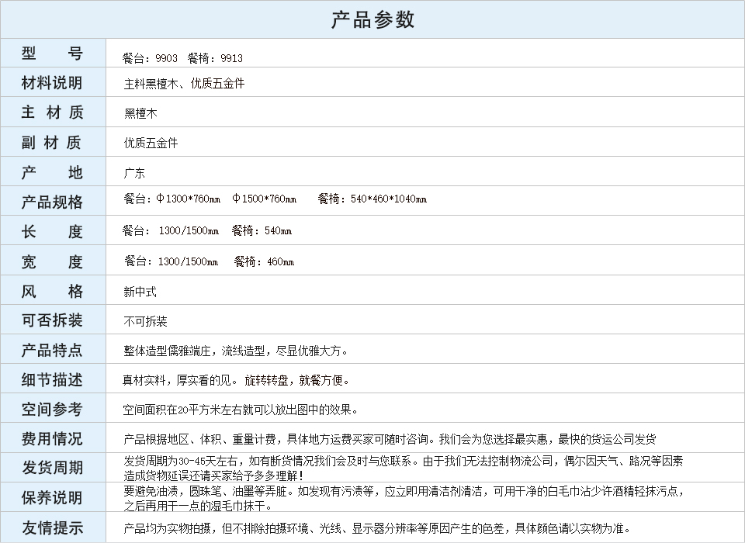Click the 产品参数 table title
The height and width of the screenshot is (543, 745).
click(372, 20)
